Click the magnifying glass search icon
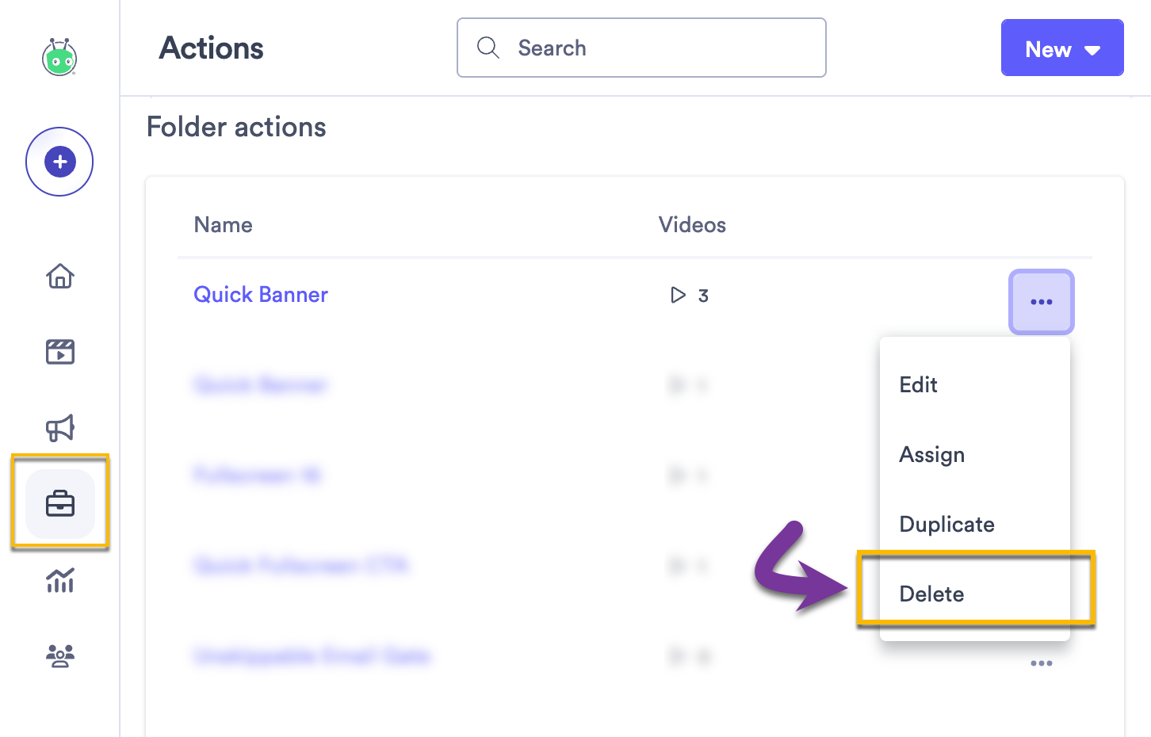 (x=488, y=48)
